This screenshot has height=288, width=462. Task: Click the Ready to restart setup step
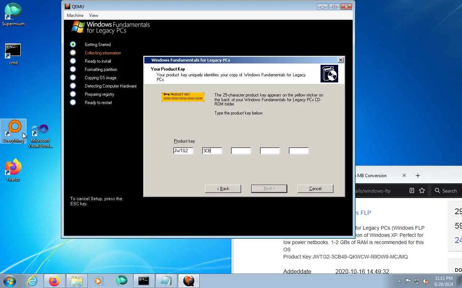(98, 103)
